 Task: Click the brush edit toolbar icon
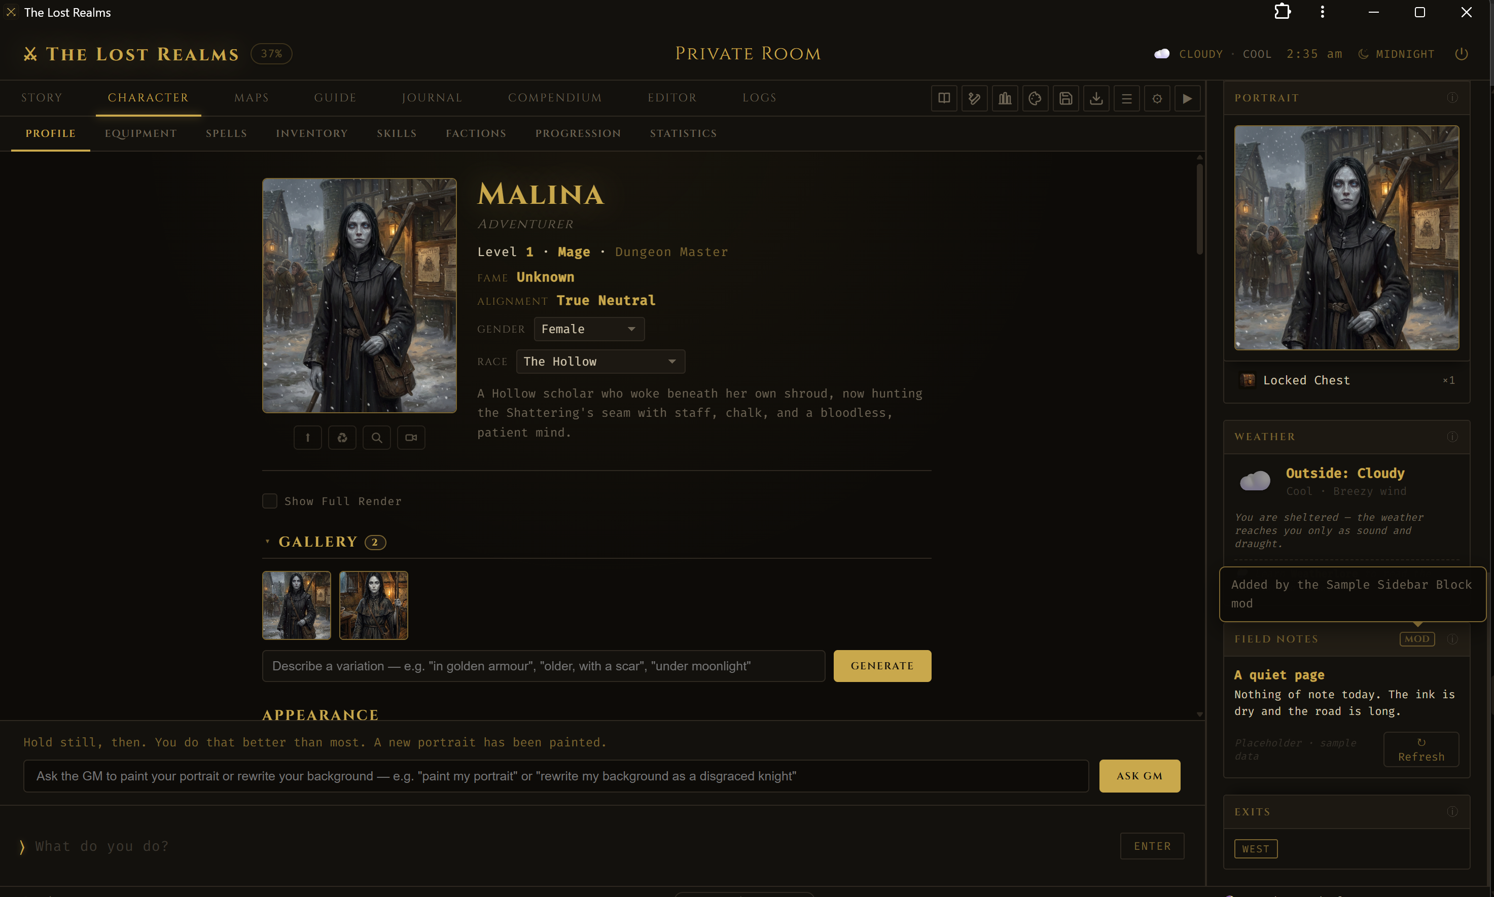974,98
